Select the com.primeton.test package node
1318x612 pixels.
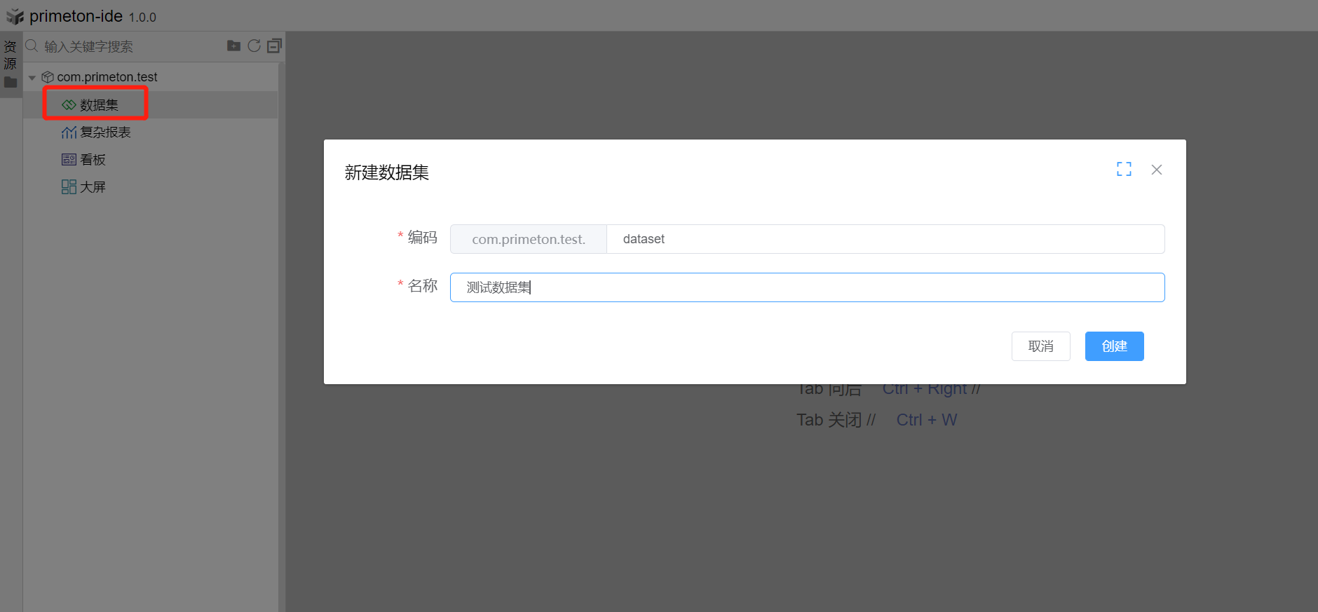point(107,77)
